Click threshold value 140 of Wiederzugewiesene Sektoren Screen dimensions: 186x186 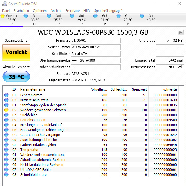(144, 110)
